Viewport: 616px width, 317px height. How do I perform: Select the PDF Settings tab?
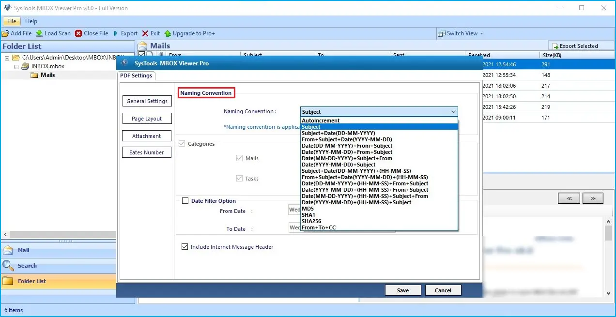tap(136, 75)
